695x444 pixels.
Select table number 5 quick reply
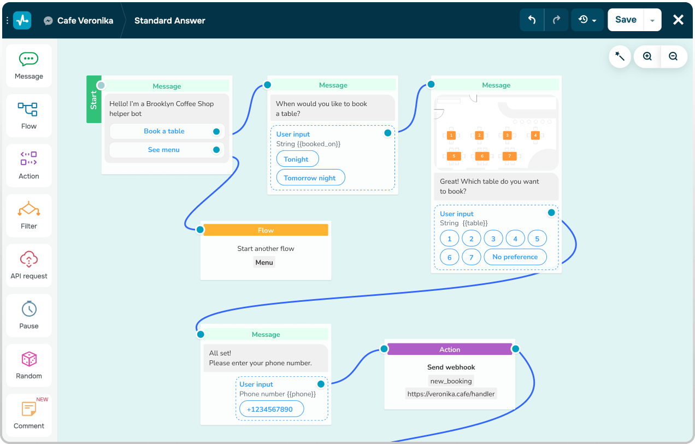537,238
